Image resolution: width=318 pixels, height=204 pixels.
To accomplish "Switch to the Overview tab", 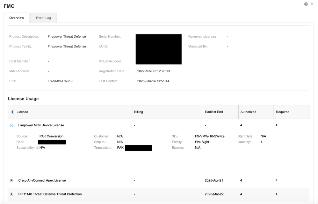I will point(17,18).
